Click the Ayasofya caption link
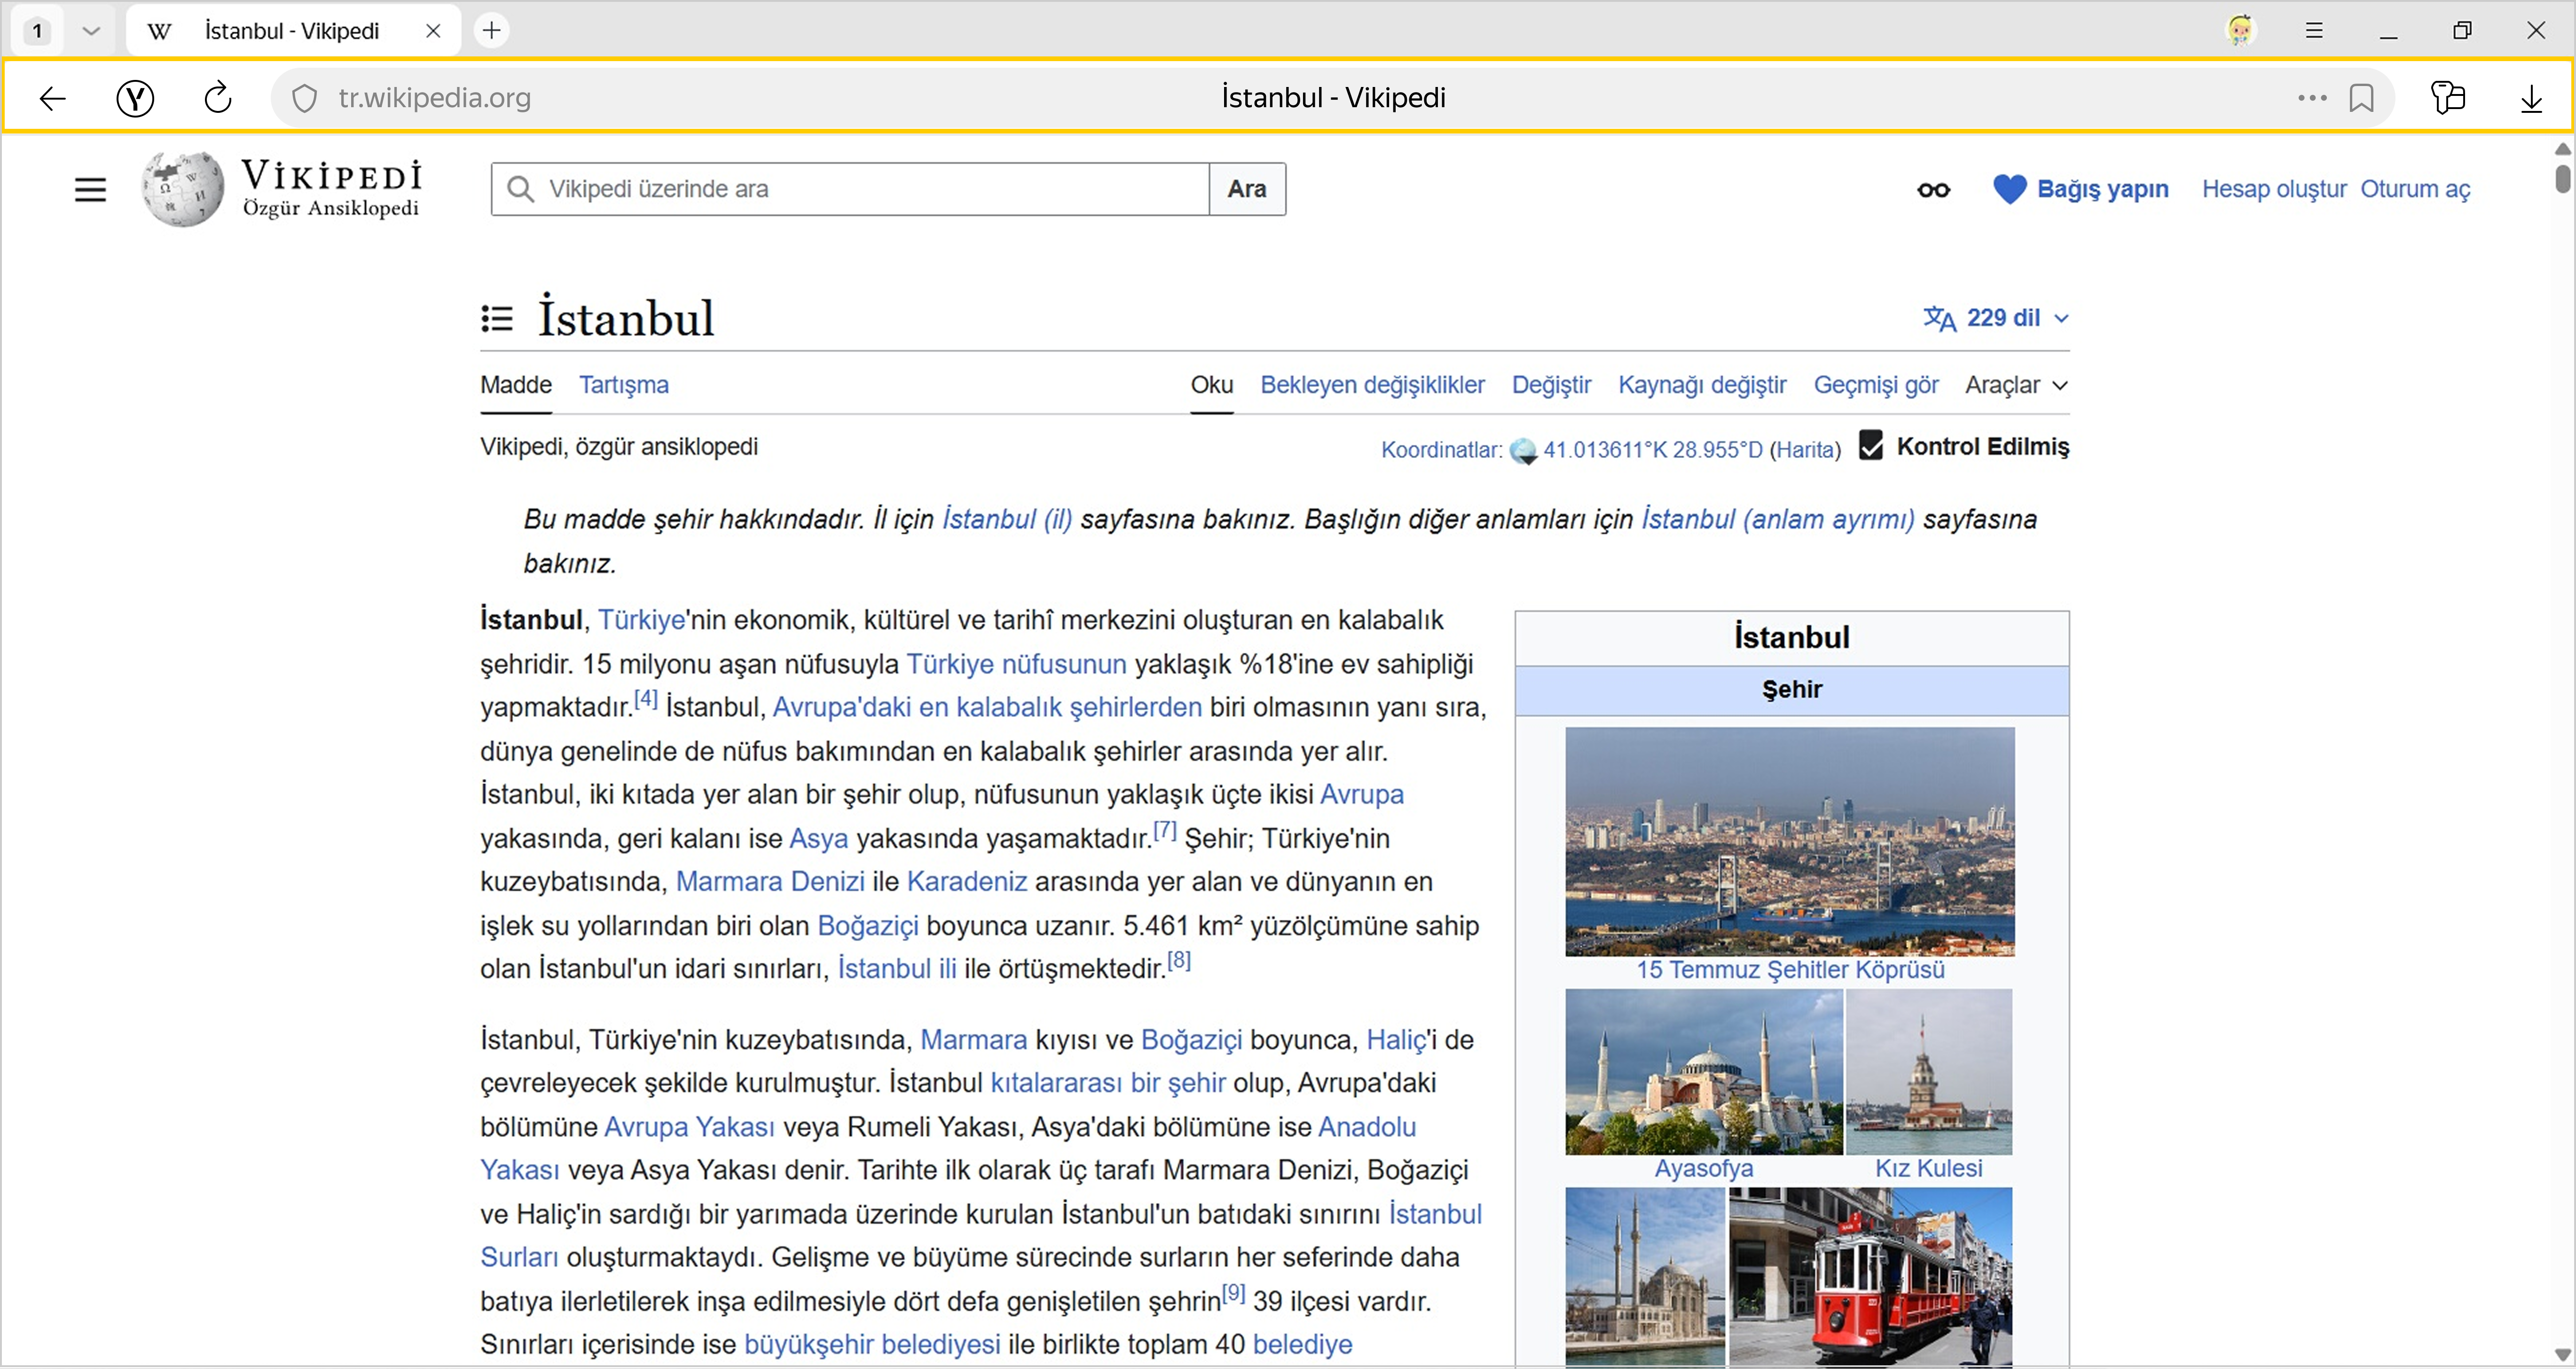This screenshot has width=2576, height=1369. (1704, 1169)
